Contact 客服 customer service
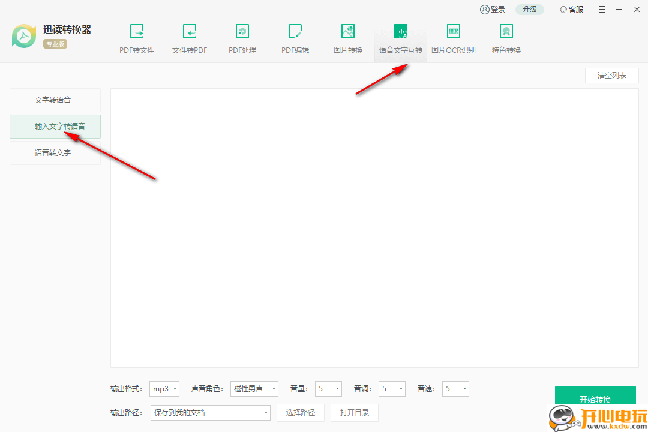 pos(571,9)
